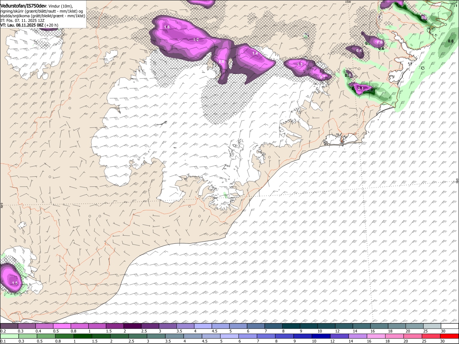Image resolution: width=459 pixels, height=344 pixels.
Task: Click the 15W longitude label
Action: click(x=347, y=2)
